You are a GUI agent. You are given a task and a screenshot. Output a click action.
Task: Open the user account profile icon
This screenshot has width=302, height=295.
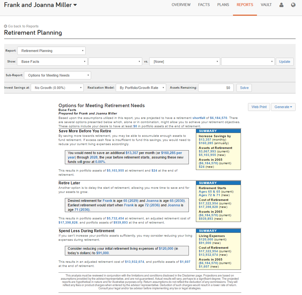pos(282,5)
